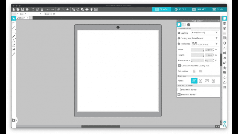The width and height of the screenshot is (238, 134).
Task: Select the first Rotate view option
Action: (194, 81)
